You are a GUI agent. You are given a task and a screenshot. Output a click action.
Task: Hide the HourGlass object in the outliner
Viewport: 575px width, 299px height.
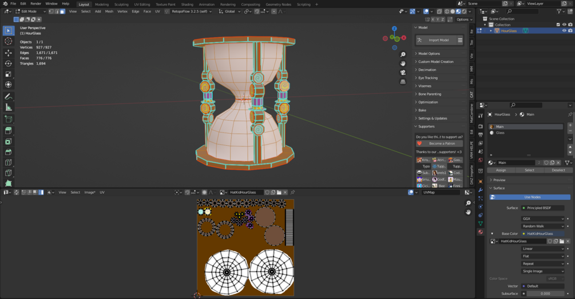pos(564,31)
